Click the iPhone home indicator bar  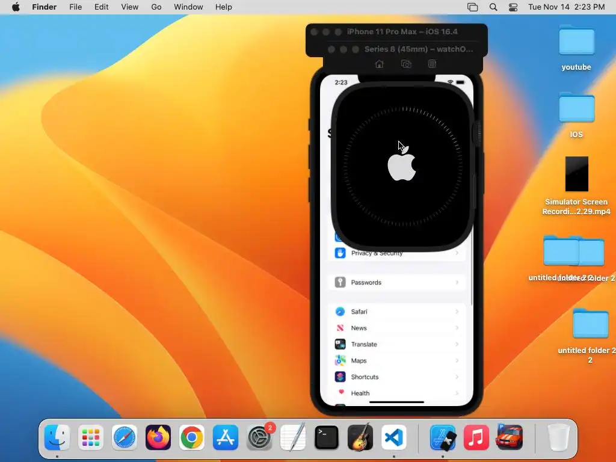397,402
